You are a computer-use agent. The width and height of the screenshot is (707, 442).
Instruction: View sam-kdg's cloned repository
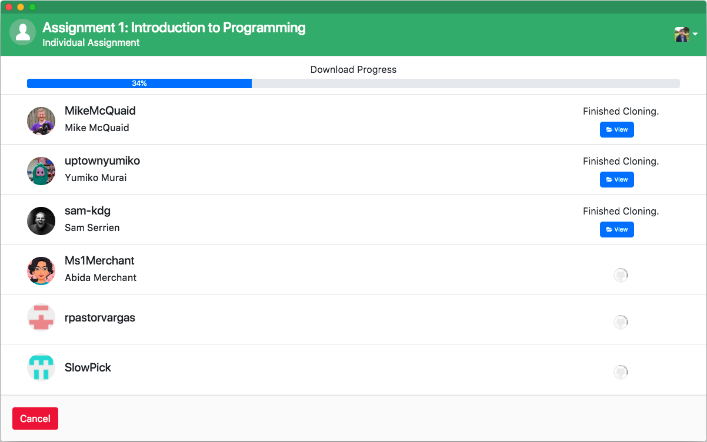(x=616, y=229)
